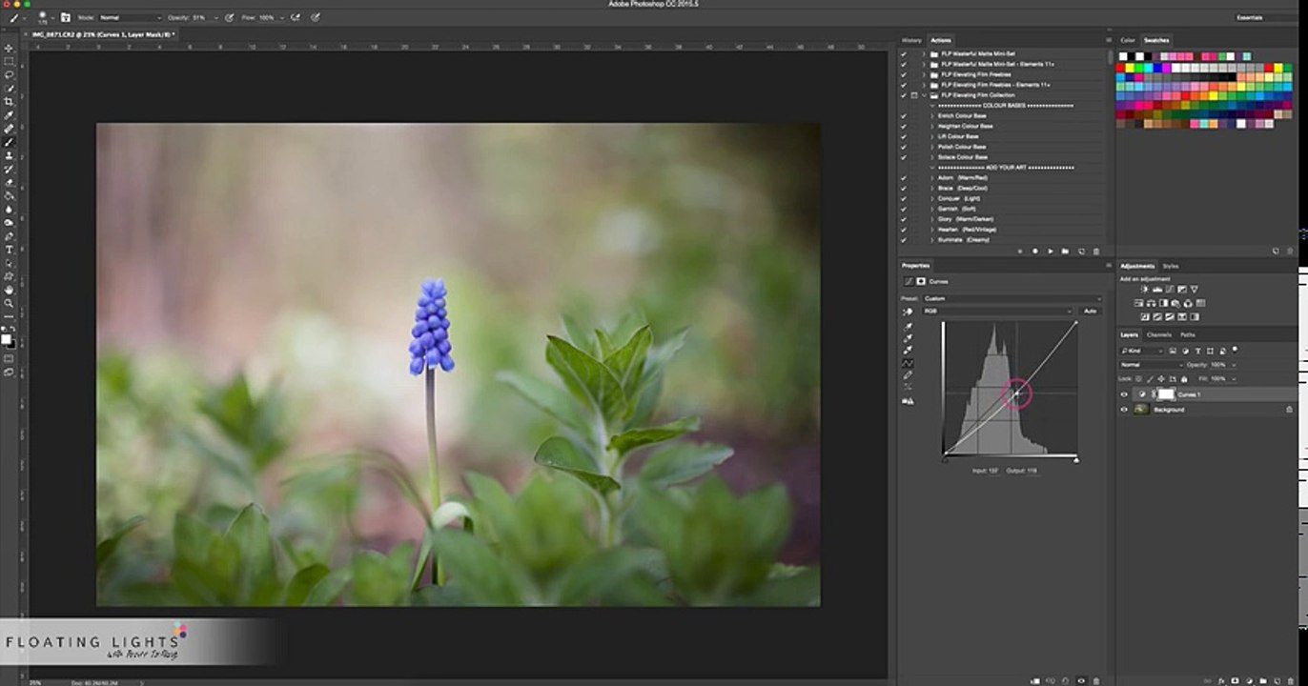Screen dimensions: 1308x686
Task: Toggle dialog box for FLP Elevating Film Collection
Action: click(914, 95)
